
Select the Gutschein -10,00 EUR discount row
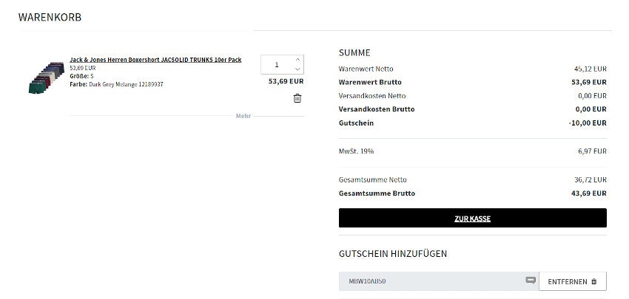(x=472, y=123)
